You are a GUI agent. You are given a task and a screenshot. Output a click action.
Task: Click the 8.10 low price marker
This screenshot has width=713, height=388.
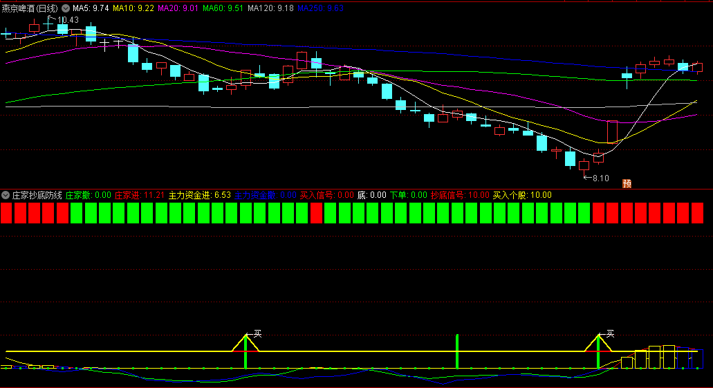pos(599,178)
